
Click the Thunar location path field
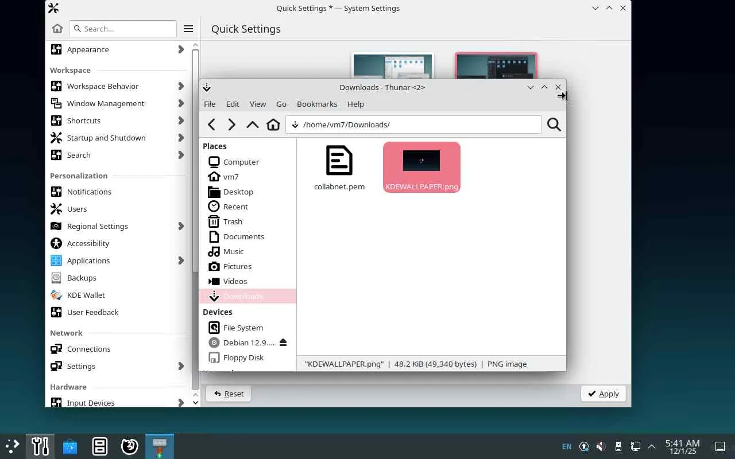coord(413,125)
